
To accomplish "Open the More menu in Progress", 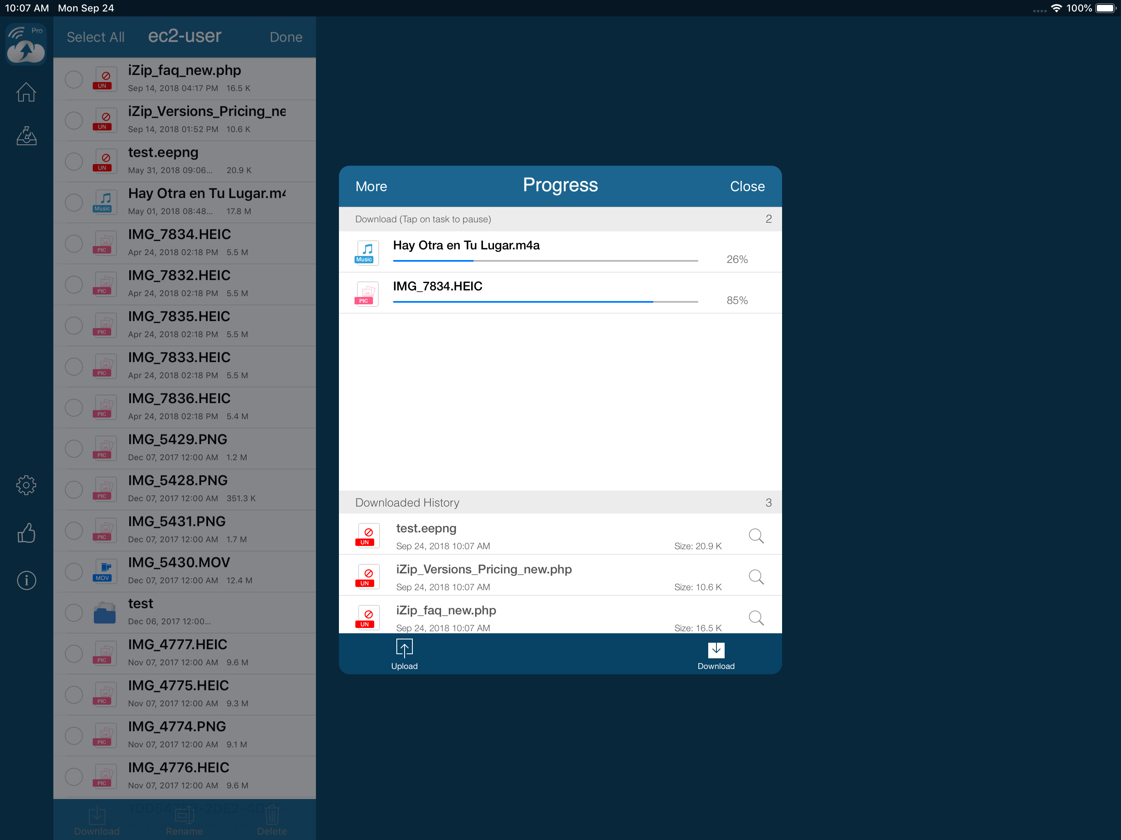I will pos(371,187).
